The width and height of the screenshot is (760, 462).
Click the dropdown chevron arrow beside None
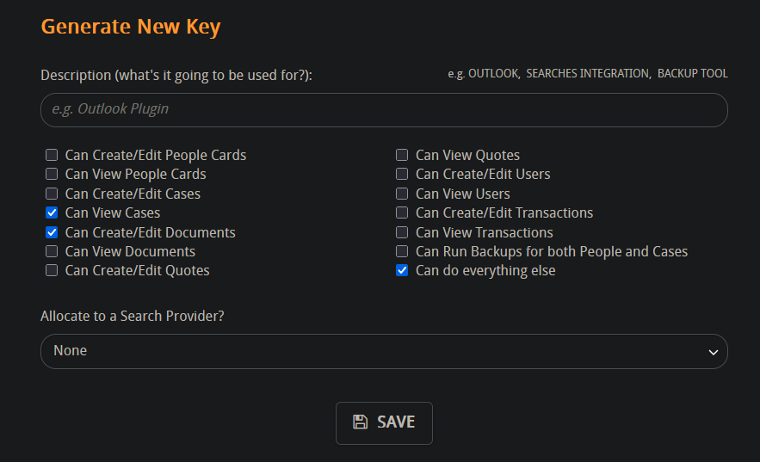pos(713,352)
